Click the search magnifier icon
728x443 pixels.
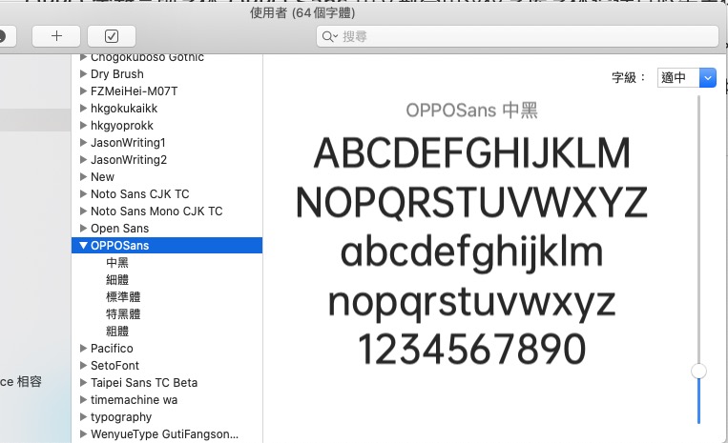pyautogui.click(x=329, y=36)
